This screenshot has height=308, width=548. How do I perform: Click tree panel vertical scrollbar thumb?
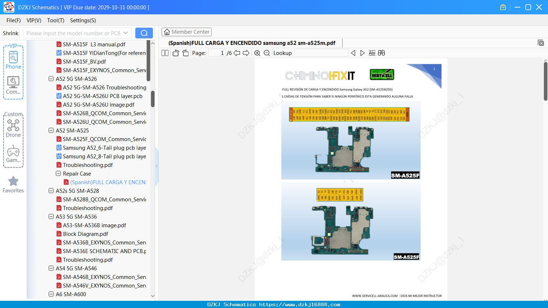(x=153, y=99)
